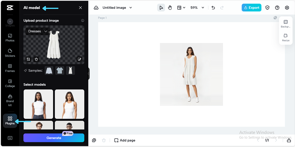Choose the shirt sample thumbnail
Image resolution: width=295 pixels, height=147 pixels.
pos(49,71)
